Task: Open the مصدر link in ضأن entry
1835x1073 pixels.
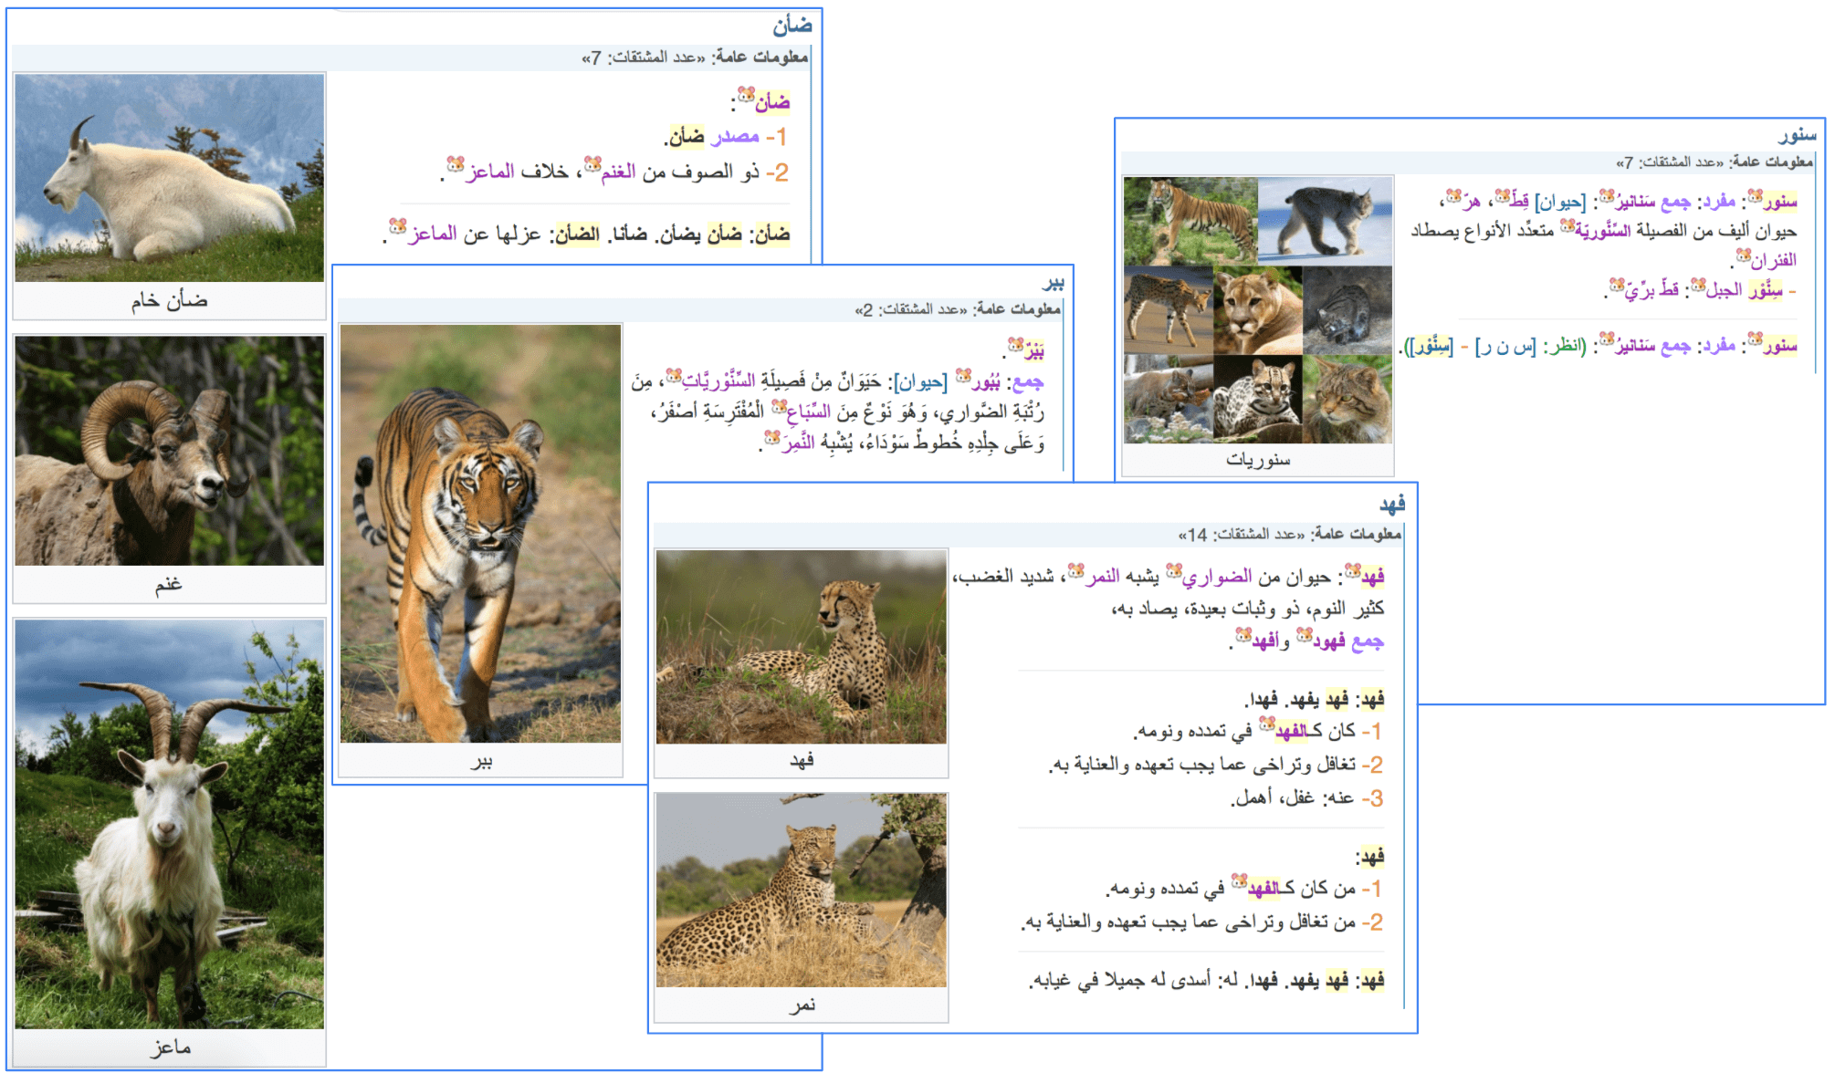Action: pos(736,137)
